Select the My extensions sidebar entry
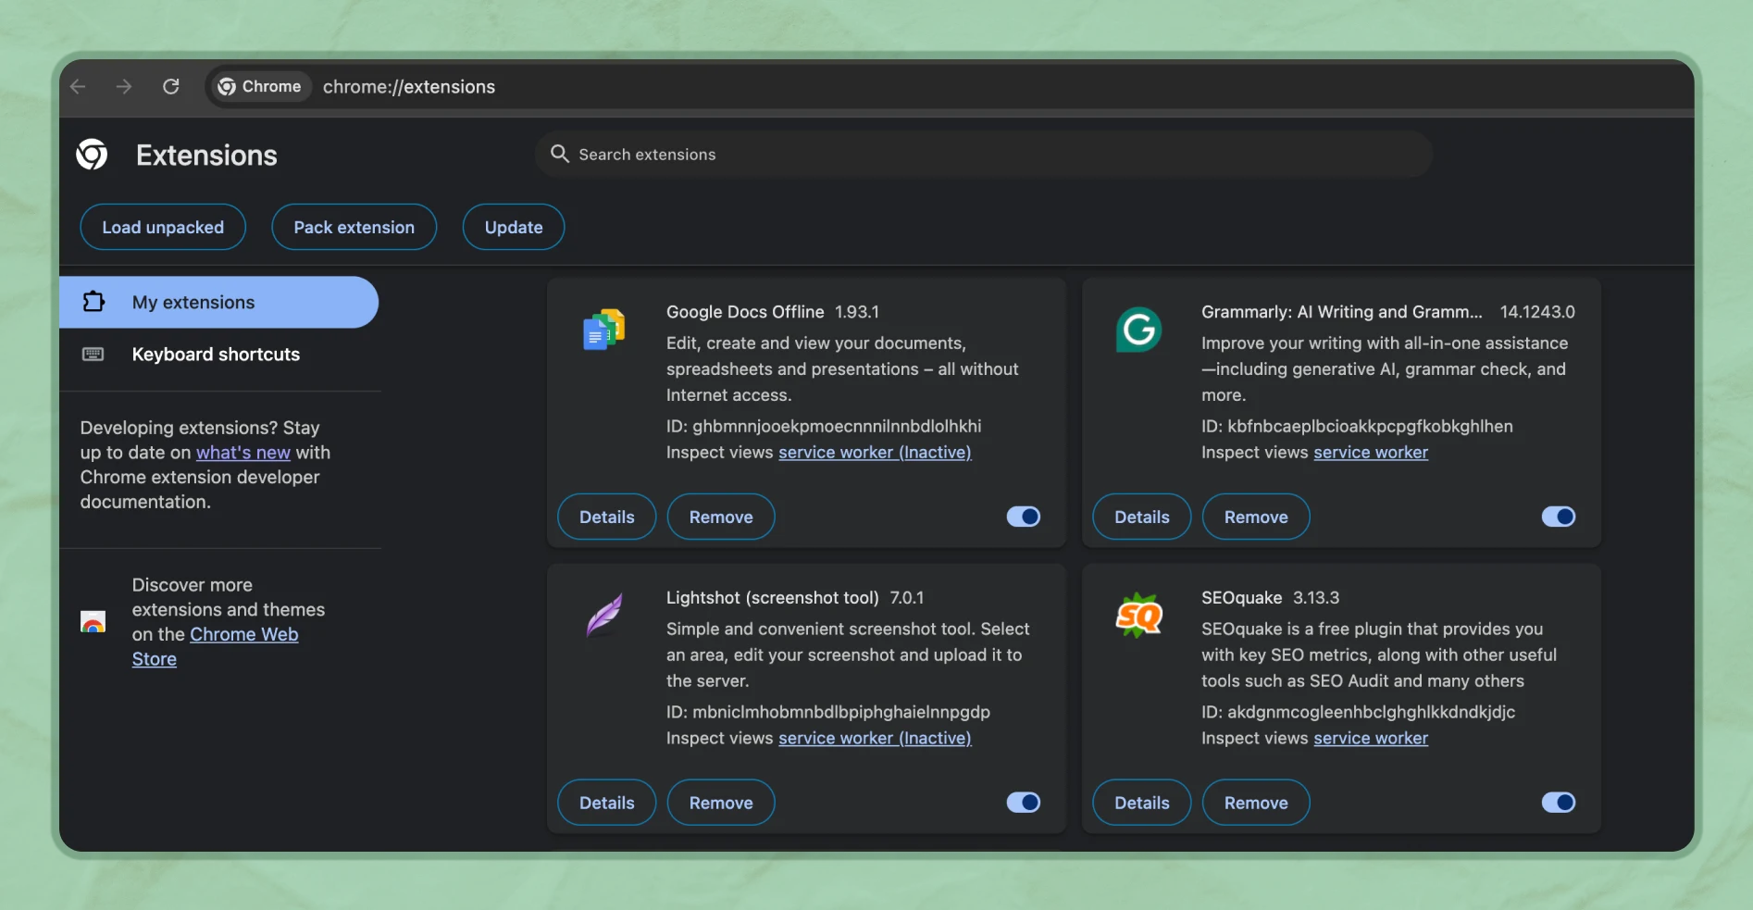This screenshot has width=1753, height=910. coord(193,302)
